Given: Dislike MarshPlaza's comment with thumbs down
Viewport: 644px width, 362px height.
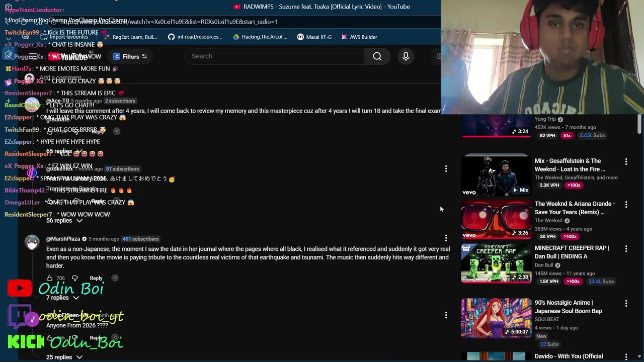Looking at the screenshot, I should pos(75,278).
